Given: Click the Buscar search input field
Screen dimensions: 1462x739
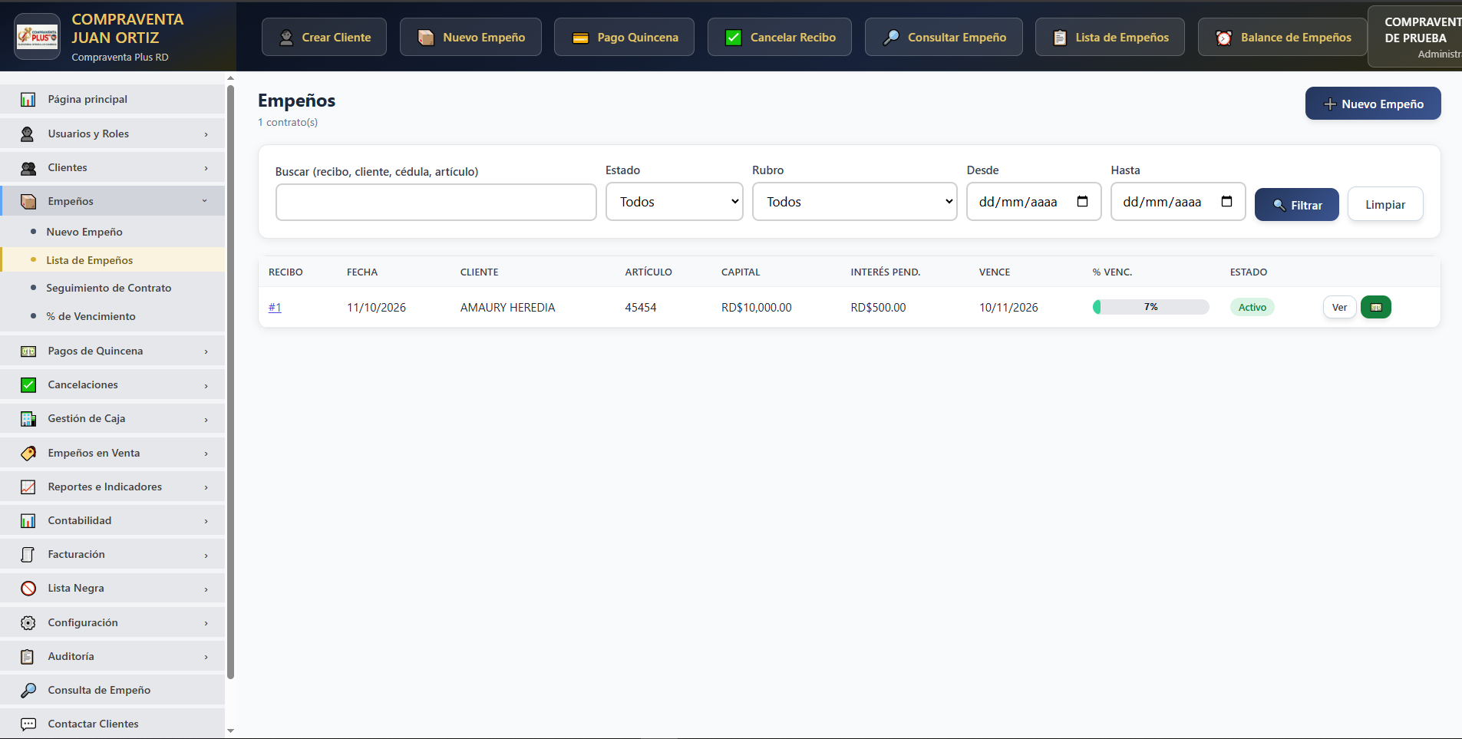Looking at the screenshot, I should tap(436, 202).
